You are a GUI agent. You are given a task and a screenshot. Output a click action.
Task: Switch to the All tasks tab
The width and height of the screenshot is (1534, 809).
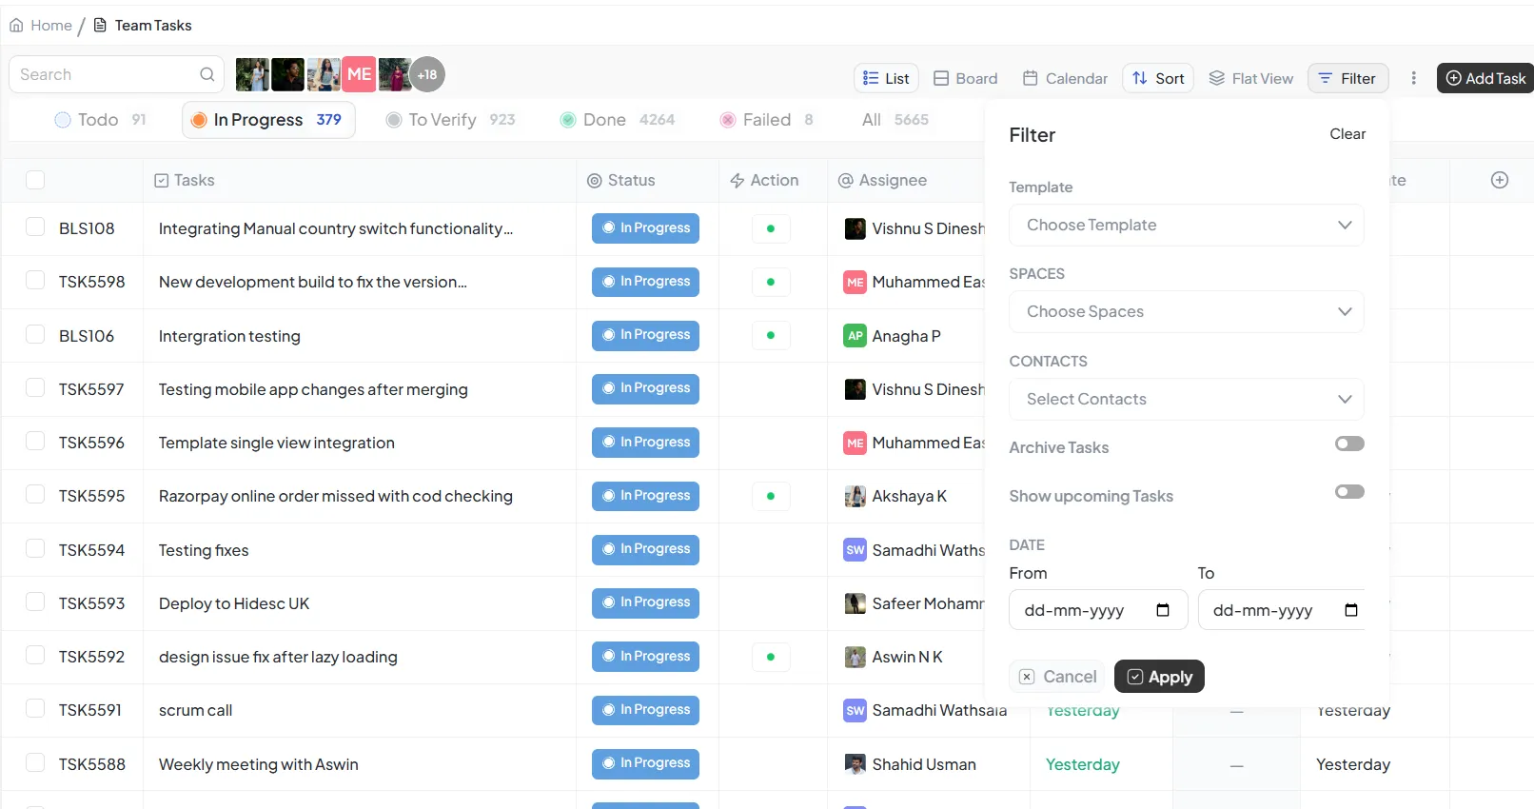point(895,120)
